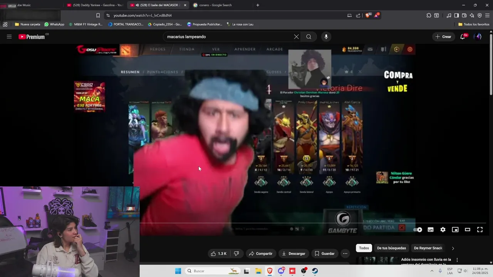Open options for 'Adiós insomnio' video
This screenshot has width=493, height=277.
pos(457,260)
